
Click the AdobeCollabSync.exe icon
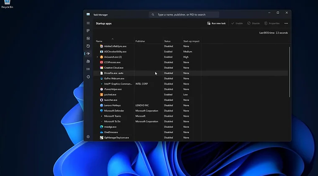101,46
